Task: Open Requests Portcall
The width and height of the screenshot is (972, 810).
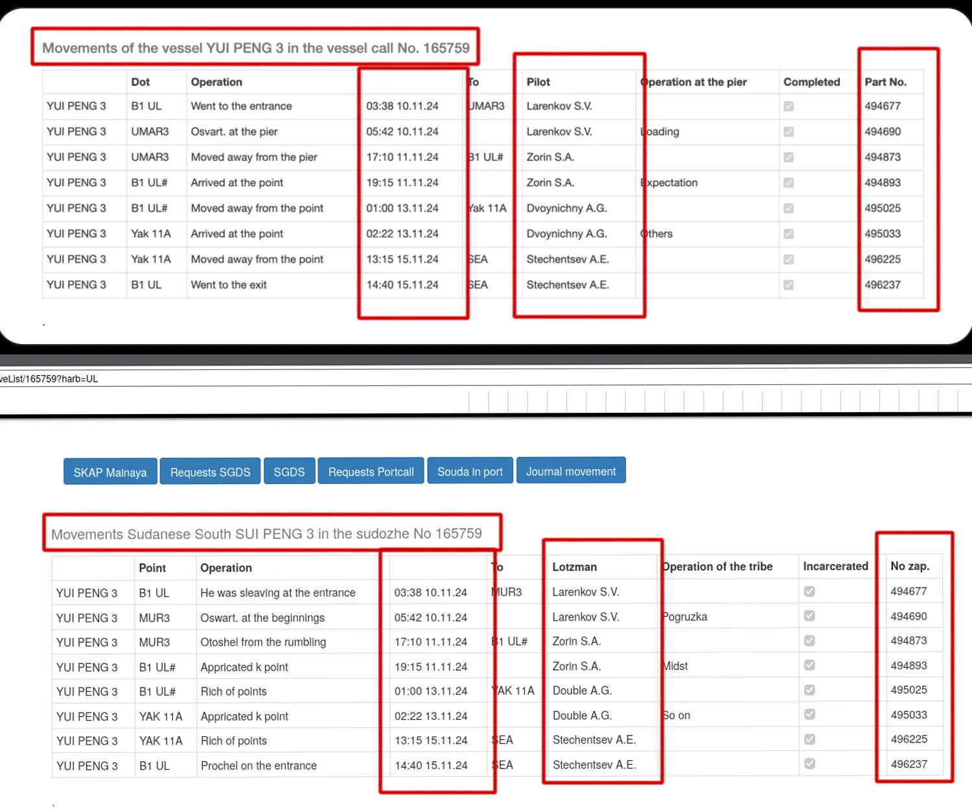Action: click(x=371, y=471)
